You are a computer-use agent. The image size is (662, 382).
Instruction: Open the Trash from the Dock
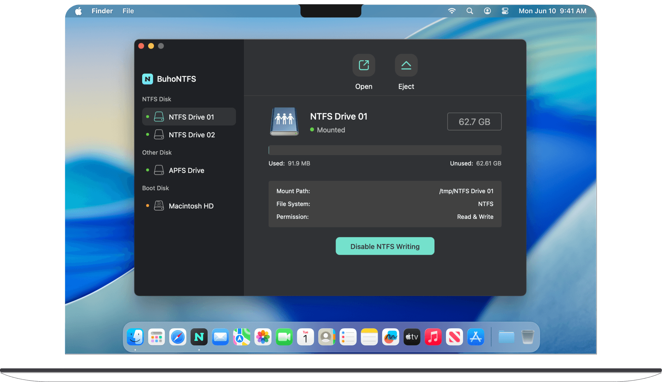[x=528, y=337]
